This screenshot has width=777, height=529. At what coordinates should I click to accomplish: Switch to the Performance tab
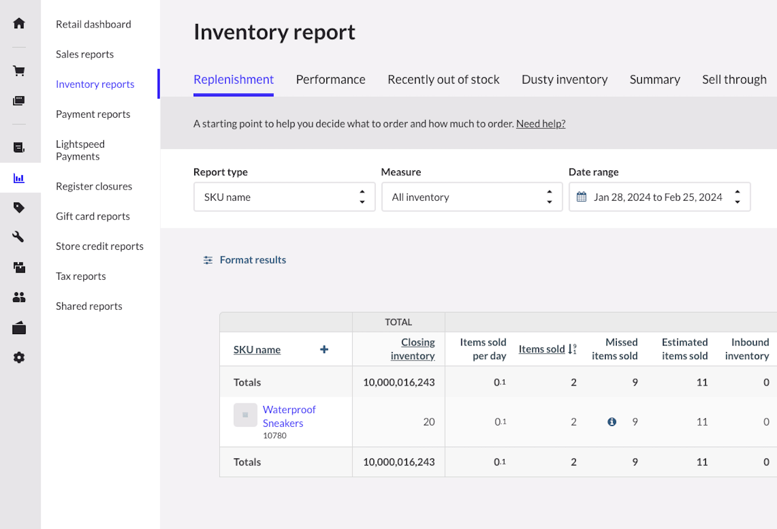[331, 79]
